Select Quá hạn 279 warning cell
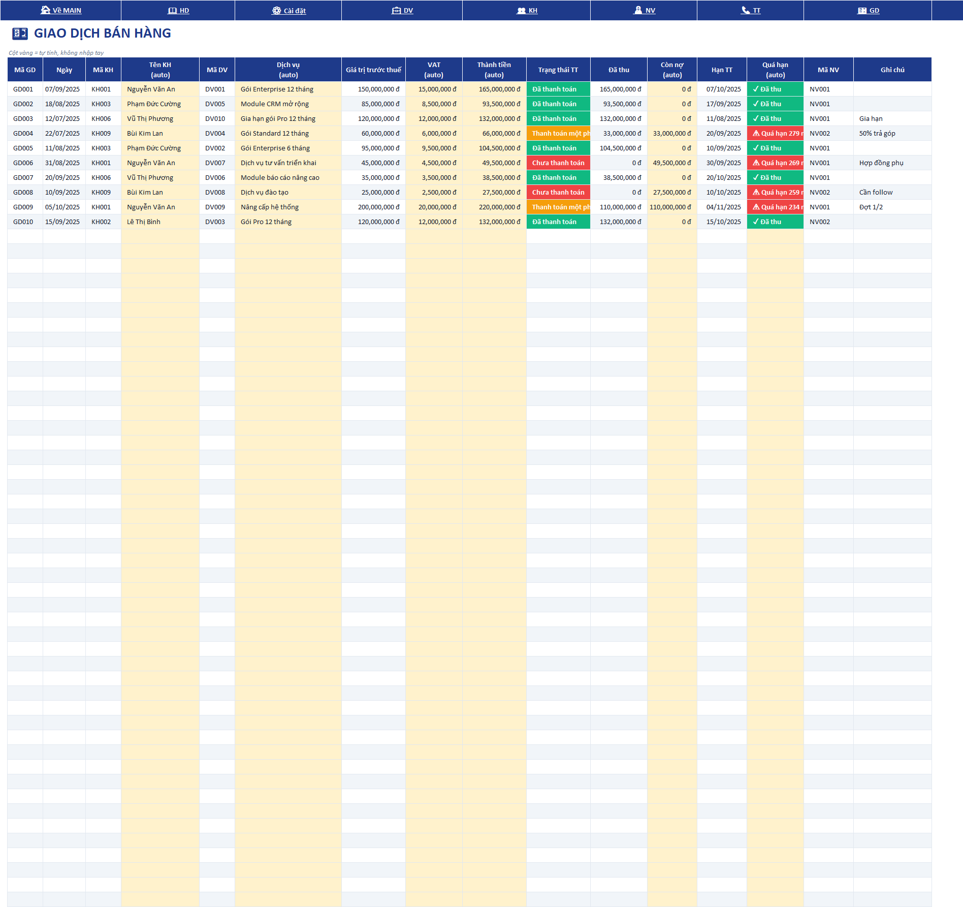This screenshot has height=907, width=963. pos(775,133)
